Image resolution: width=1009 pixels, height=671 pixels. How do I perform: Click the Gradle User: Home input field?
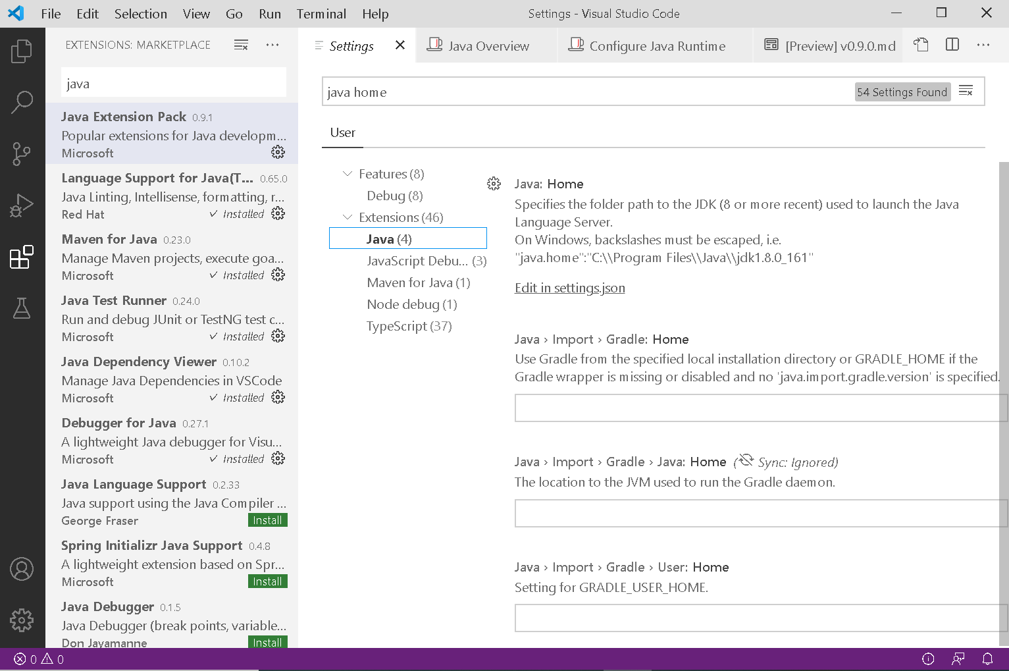click(761, 618)
